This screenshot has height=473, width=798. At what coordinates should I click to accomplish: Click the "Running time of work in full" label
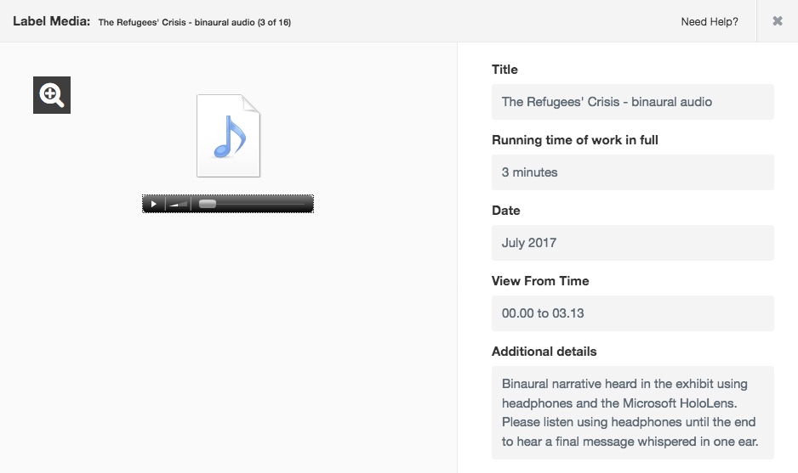(x=575, y=140)
